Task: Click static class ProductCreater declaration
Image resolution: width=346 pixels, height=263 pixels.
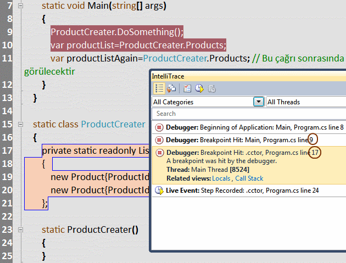Action: 89,125
